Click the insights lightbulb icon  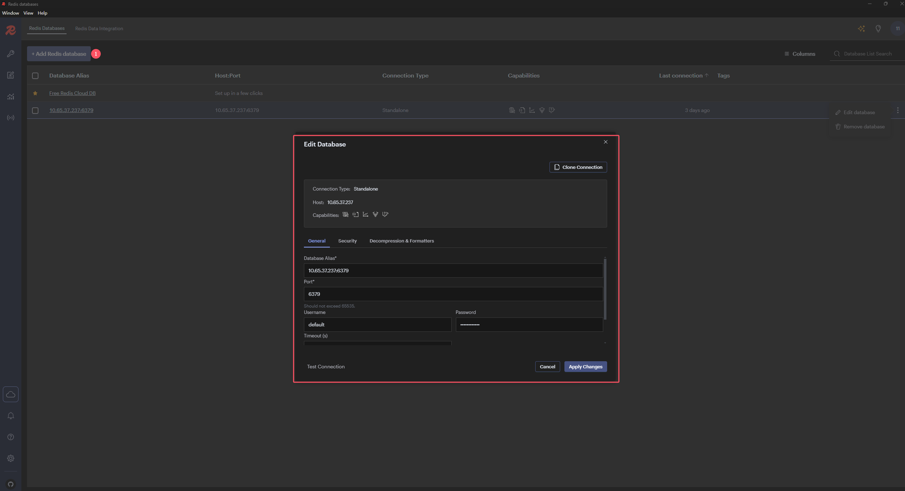[x=878, y=29]
